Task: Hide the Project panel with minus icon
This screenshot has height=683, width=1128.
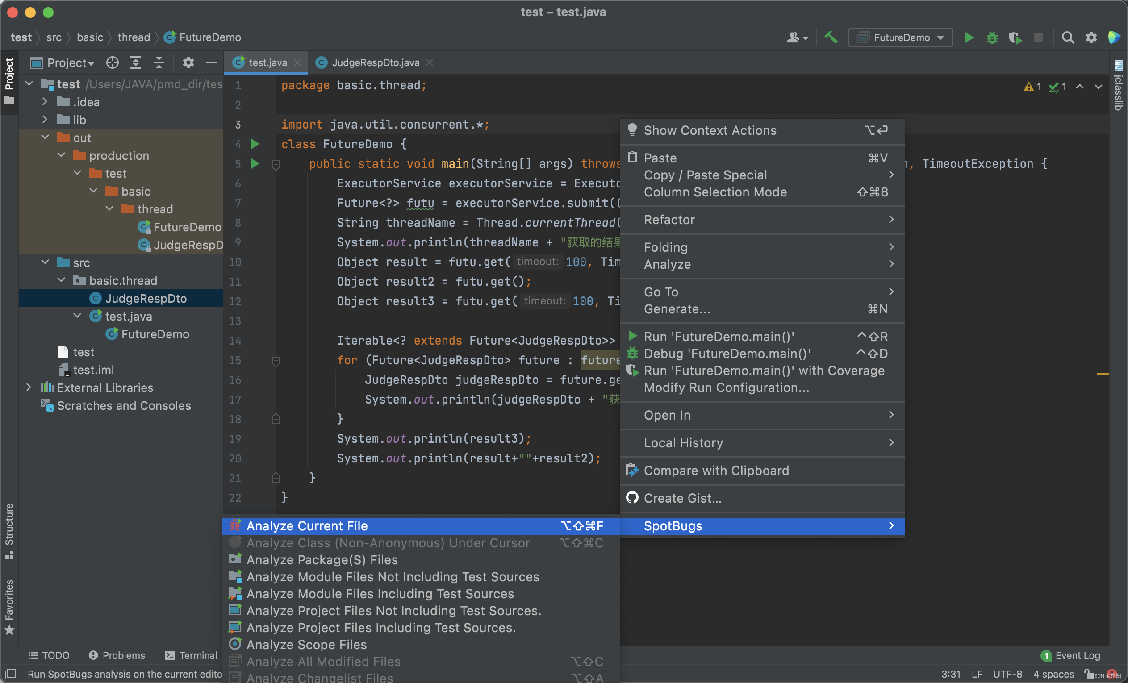Action: point(211,62)
